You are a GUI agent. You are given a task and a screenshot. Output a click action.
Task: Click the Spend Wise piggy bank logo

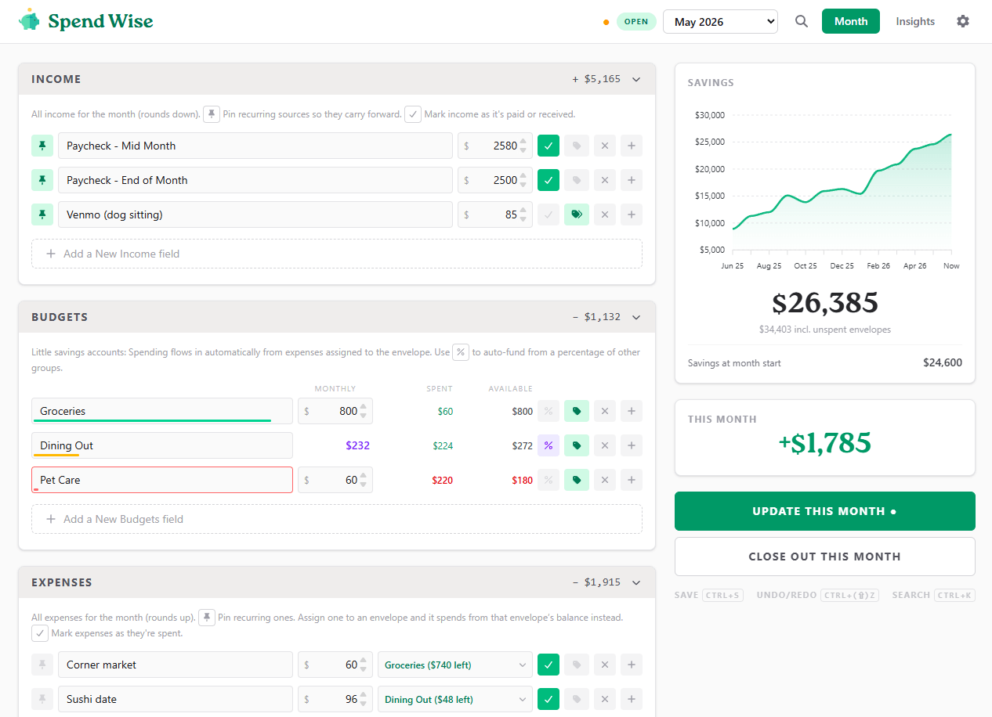(29, 20)
